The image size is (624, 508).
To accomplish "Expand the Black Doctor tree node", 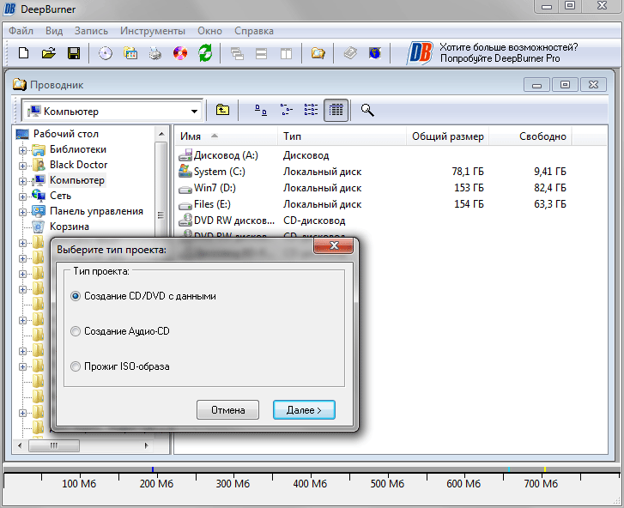I will click(22, 166).
